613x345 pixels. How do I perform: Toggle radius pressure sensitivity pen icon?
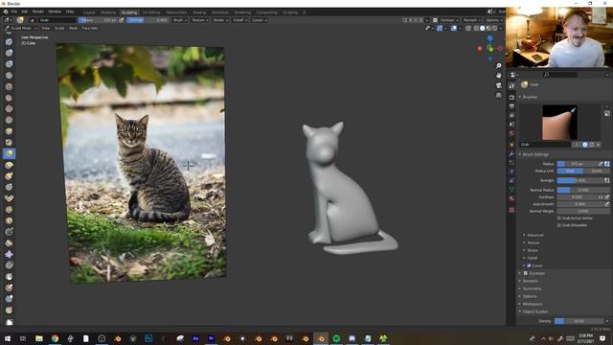click(x=601, y=164)
